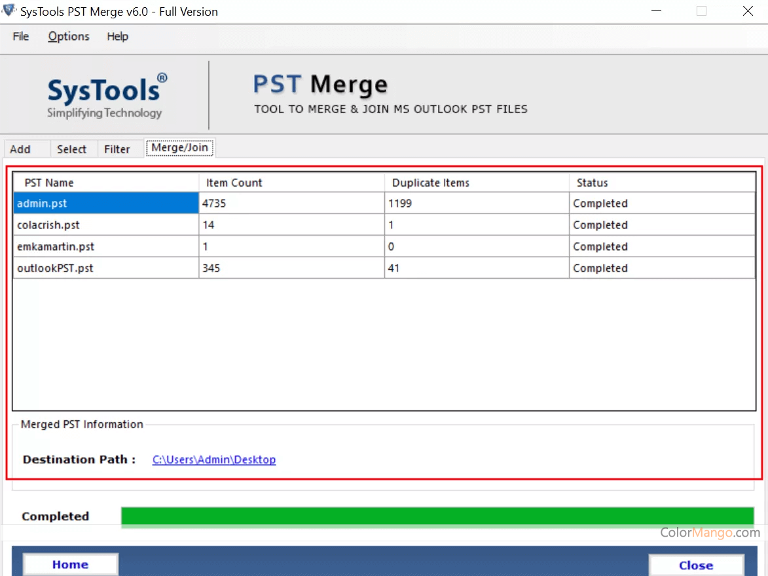Screen dimensions: 768x576
Task: Switch to the Select tab
Action: tap(72, 149)
